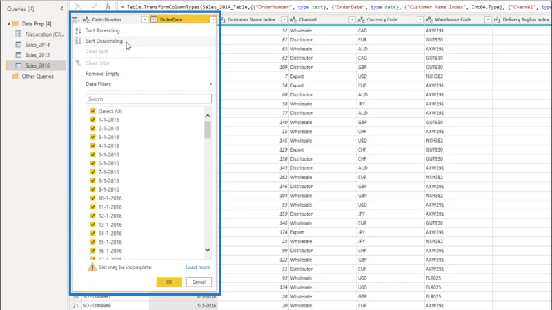Screen dimensions: 552x310
Task: Click the Channel column text type icon
Action: pos(293,20)
